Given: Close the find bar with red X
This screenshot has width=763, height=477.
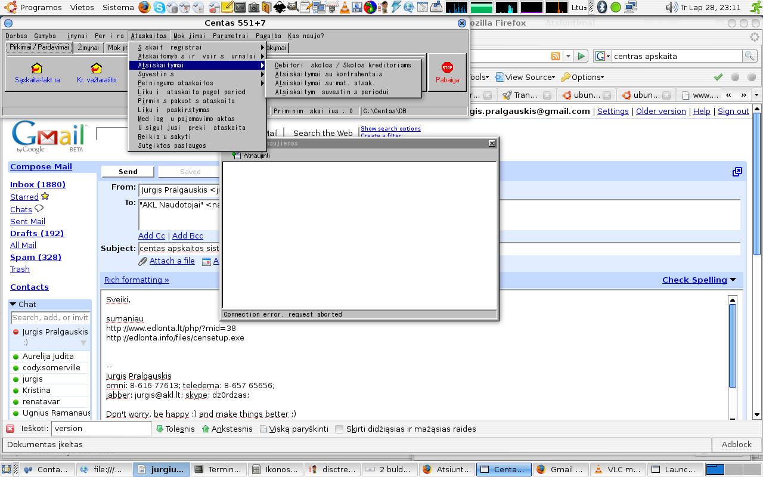Looking at the screenshot, I should 10,429.
